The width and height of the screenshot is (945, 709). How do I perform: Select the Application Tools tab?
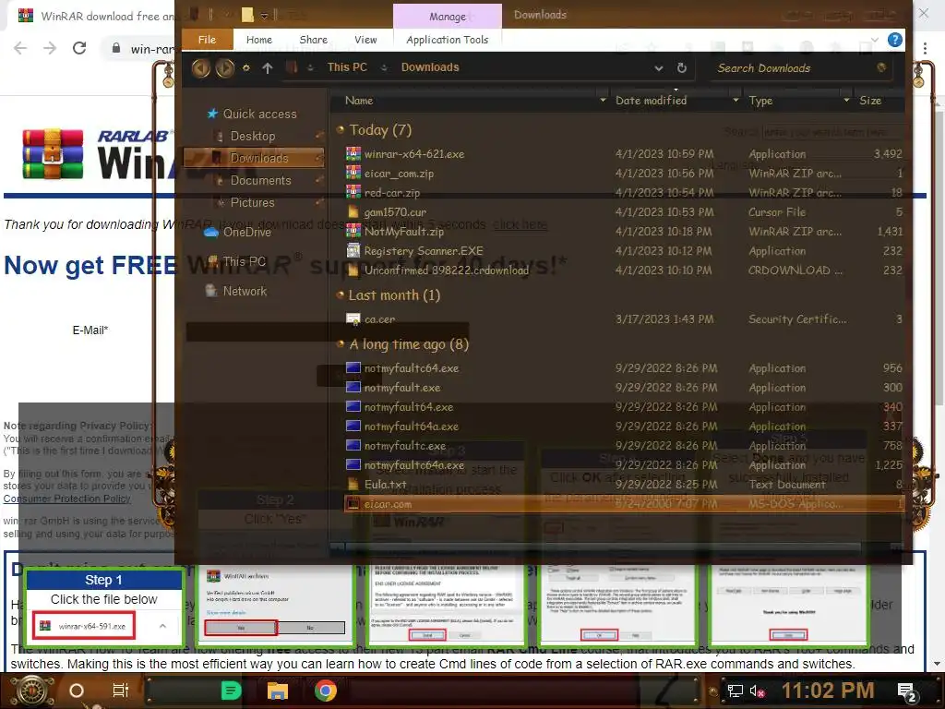tap(448, 39)
